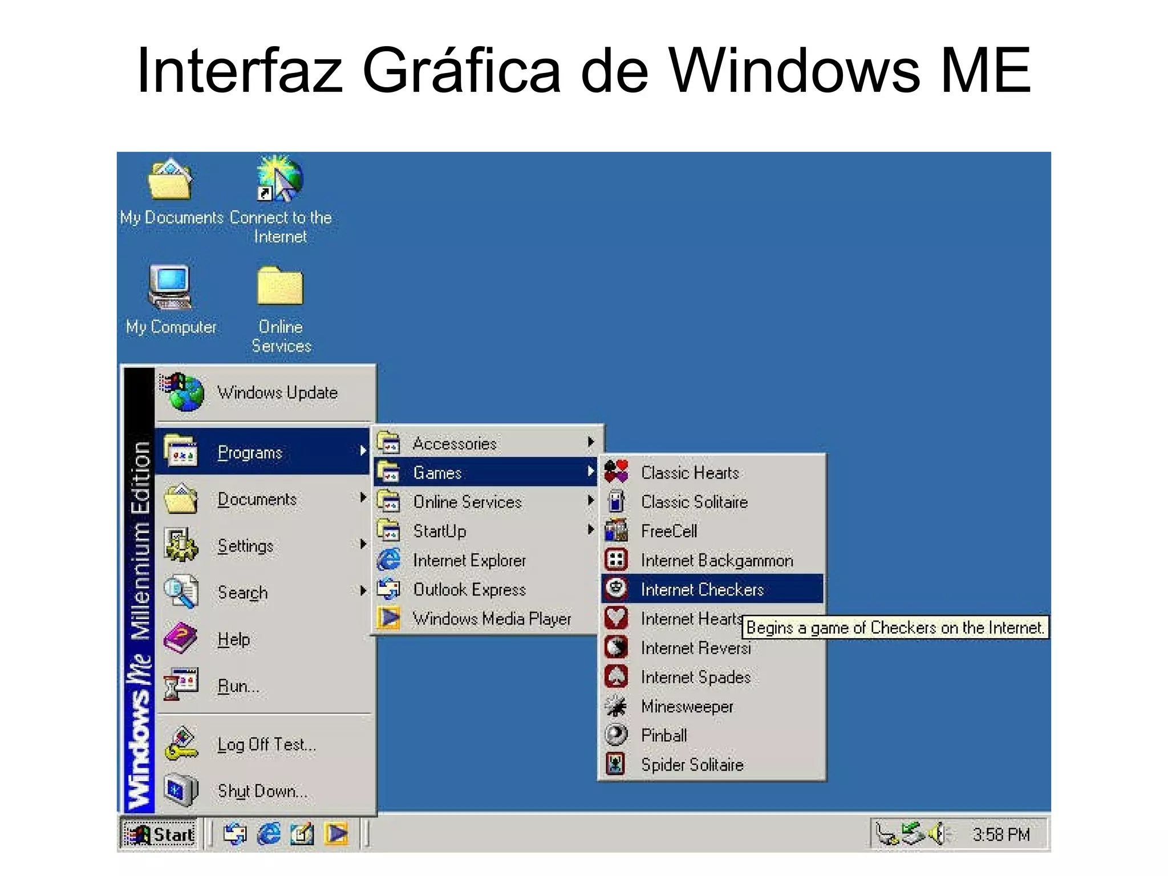Expand the Programs submenu arrow
The image size is (1168, 876).
coord(363,451)
